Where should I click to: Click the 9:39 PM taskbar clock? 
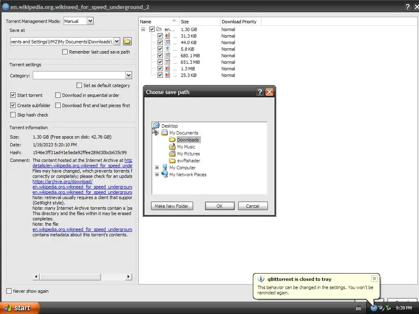coord(403,308)
